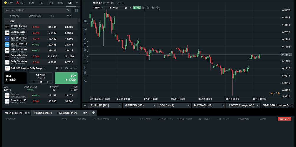This screenshot has width=296, height=147.
Task: Open the H1 timeframe dropdown
Action: coord(120,3)
